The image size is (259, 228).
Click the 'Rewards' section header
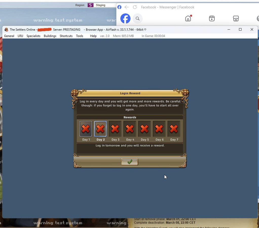click(130, 117)
